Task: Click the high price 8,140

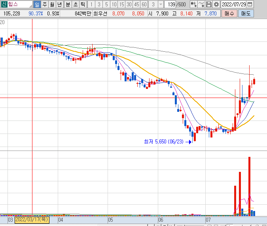Action: pos(186,13)
